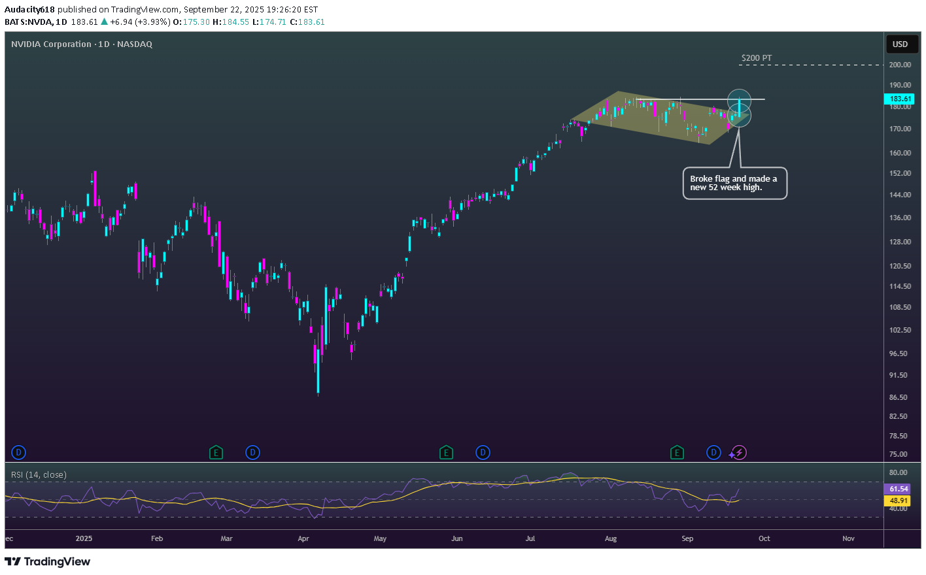Click the Audacity618 author name

point(30,9)
